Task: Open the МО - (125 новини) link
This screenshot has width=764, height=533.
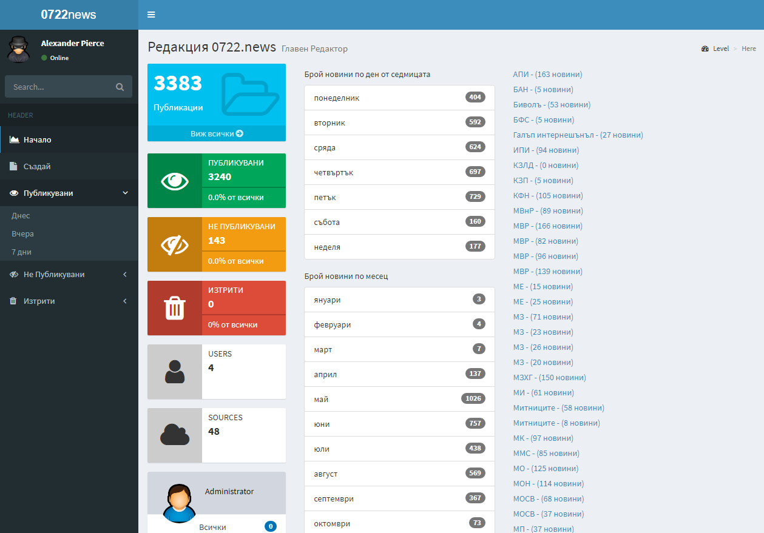Action: 546,468
